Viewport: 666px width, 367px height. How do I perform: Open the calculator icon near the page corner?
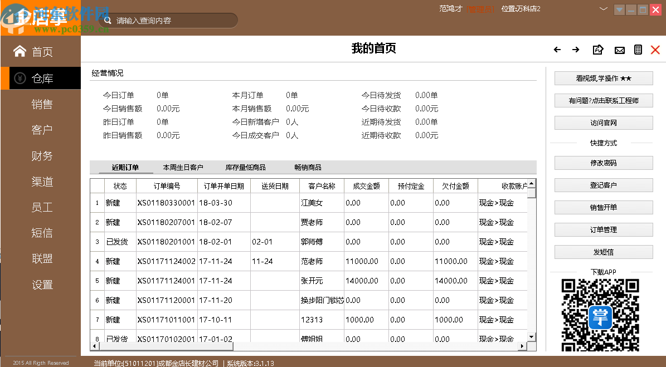pyautogui.click(x=638, y=50)
